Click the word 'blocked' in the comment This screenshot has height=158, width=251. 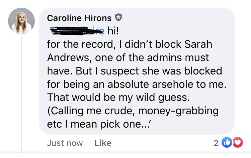(203, 71)
